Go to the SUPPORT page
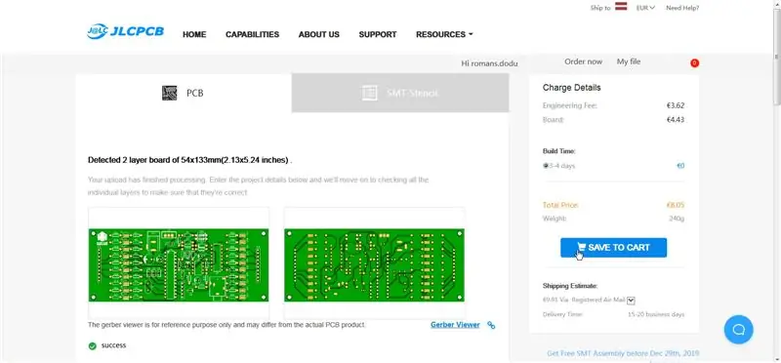 [x=378, y=34]
